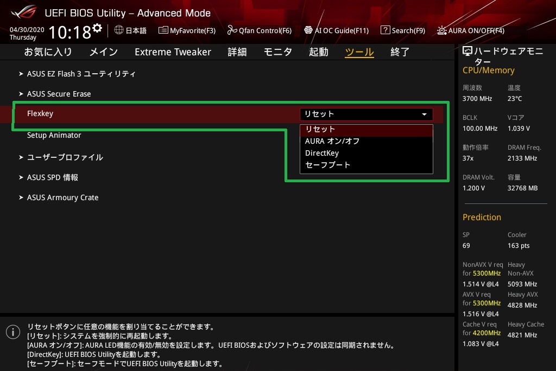Viewport: 556px width, 371px height.
Task: Open the Flexkey dropdown box
Action: point(367,114)
